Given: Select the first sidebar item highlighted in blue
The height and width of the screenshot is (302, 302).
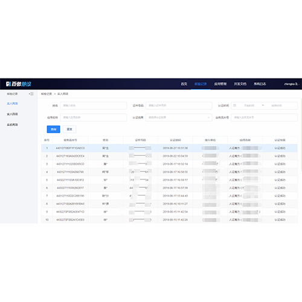Looking at the screenshot, I should tap(13, 103).
